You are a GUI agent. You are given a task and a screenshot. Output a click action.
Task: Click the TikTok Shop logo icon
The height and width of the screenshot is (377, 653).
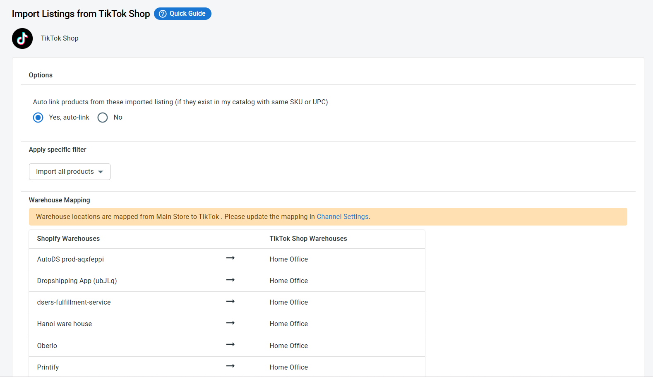[22, 38]
